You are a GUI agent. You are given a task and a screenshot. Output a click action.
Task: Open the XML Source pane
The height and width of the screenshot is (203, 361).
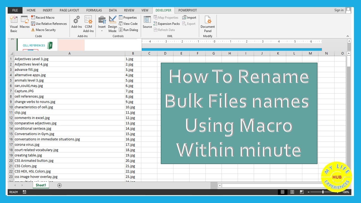click(x=147, y=22)
